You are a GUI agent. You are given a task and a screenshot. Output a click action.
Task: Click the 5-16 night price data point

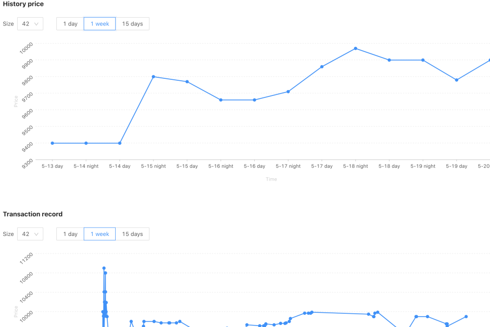pos(221,100)
